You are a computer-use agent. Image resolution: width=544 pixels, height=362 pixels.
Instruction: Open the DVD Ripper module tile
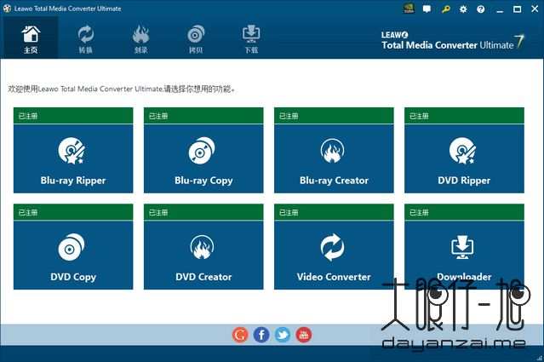(464, 158)
